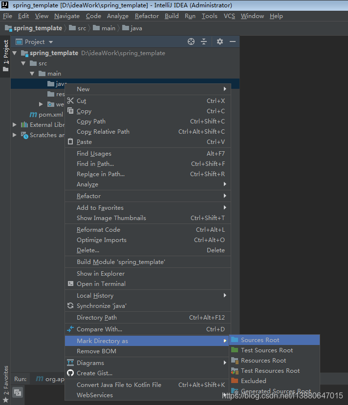Viewport: 348px width, 405px height.
Task: Click the Favorites star icon on left strip
Action: point(6,400)
